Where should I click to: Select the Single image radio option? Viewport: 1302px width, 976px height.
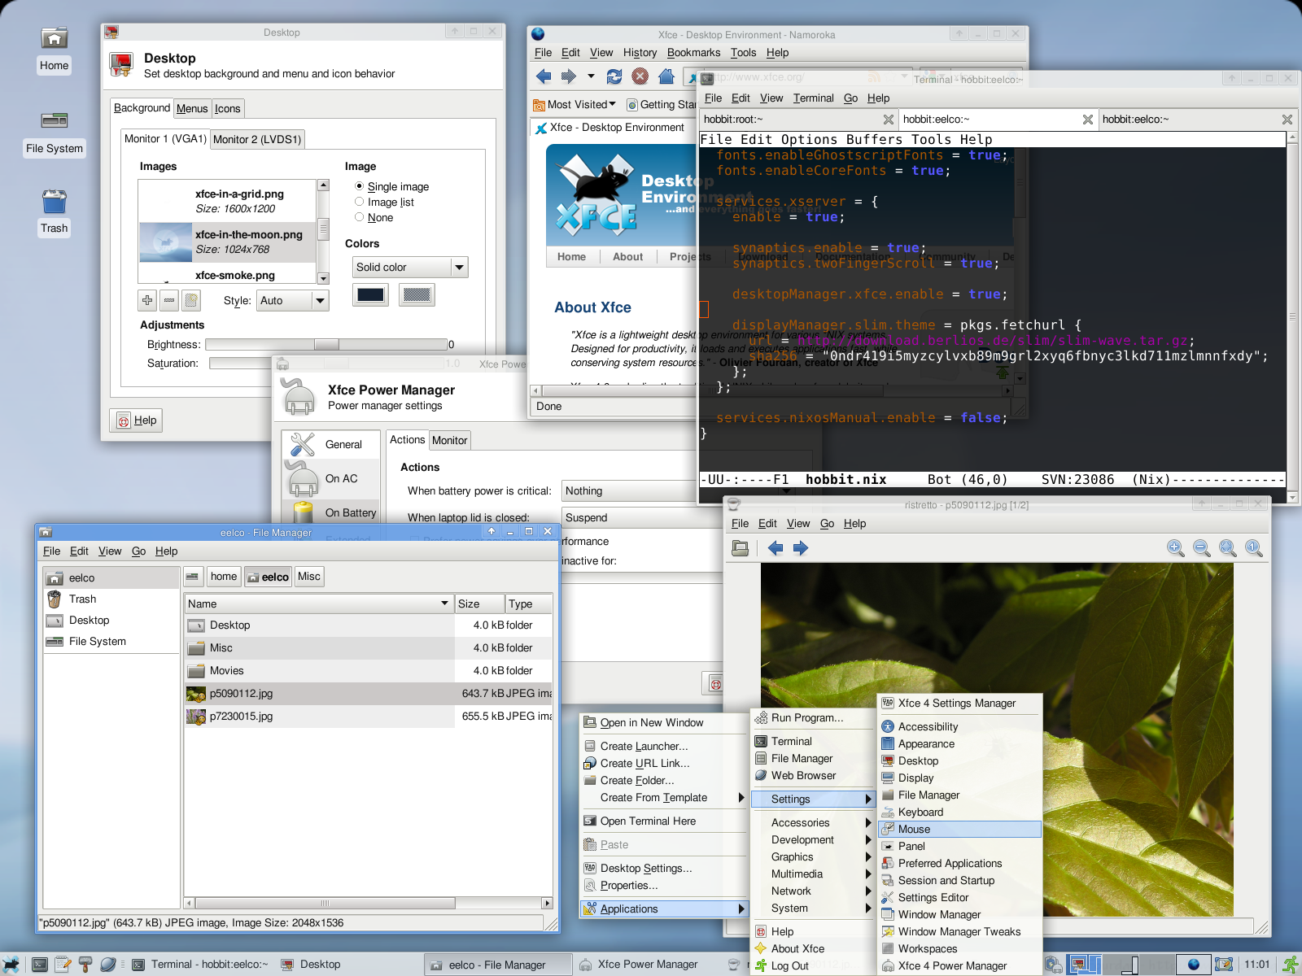pyautogui.click(x=360, y=186)
